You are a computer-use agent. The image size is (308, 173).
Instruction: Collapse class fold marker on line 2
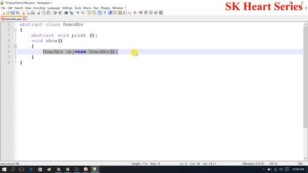coord(15,30)
